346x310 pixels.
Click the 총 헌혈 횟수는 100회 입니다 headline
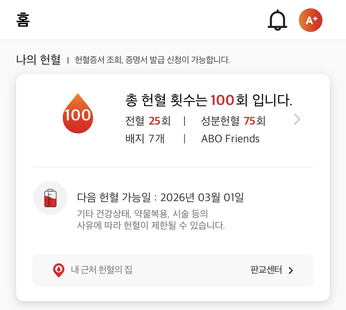click(x=208, y=100)
